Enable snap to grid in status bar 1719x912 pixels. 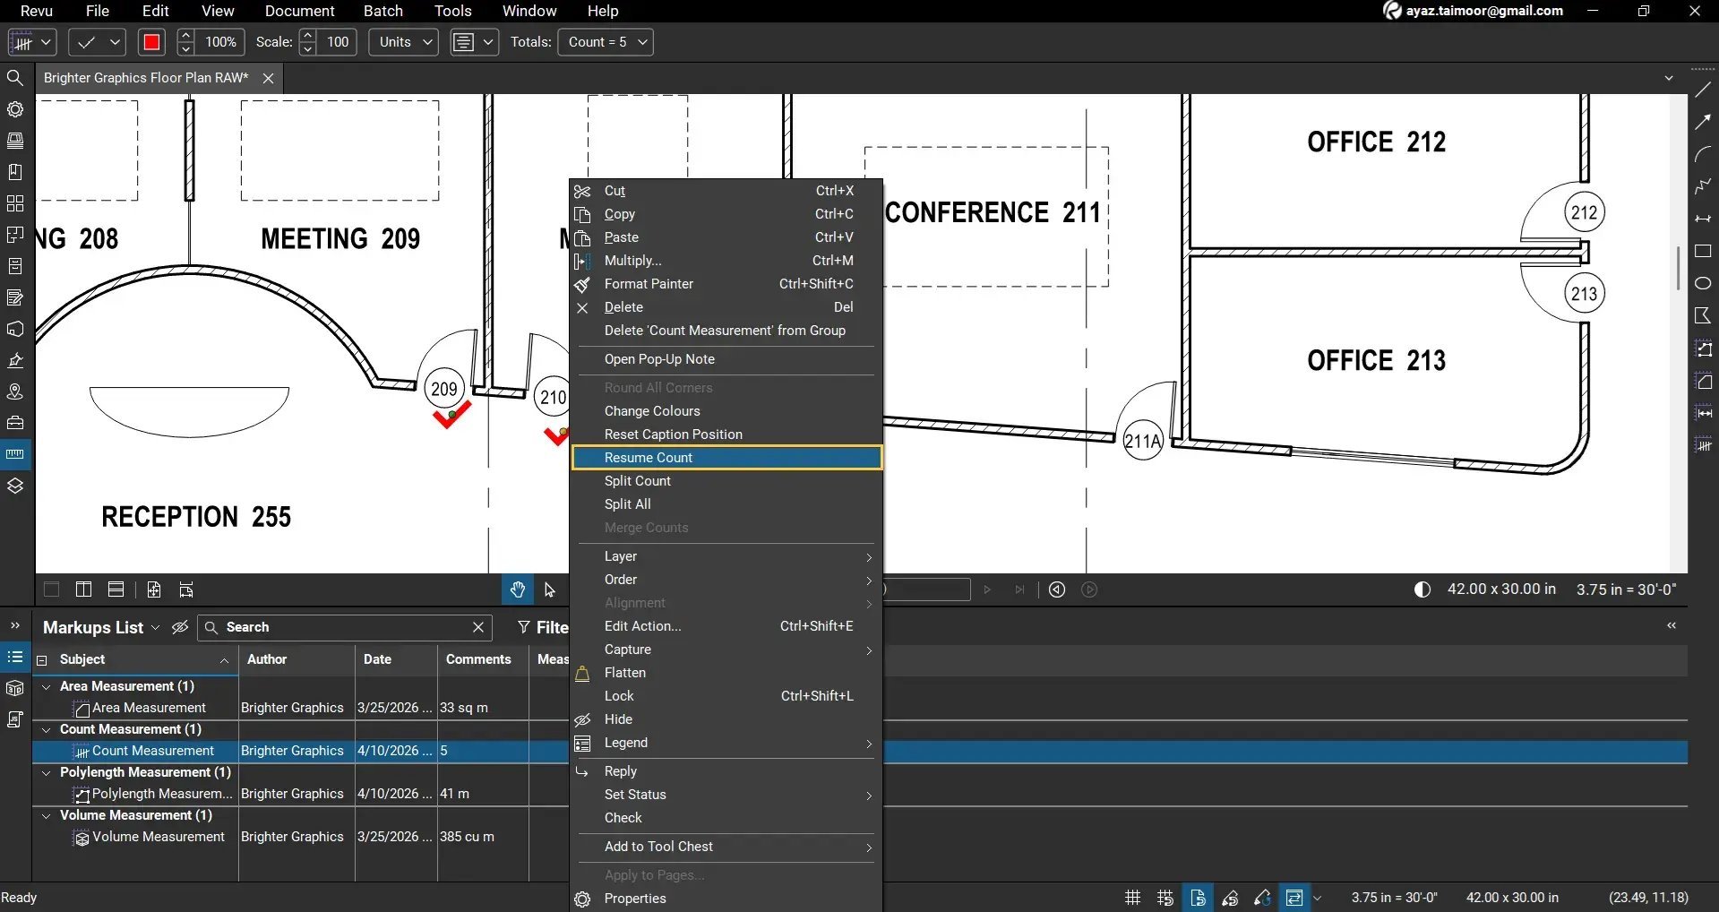pyautogui.click(x=1164, y=897)
